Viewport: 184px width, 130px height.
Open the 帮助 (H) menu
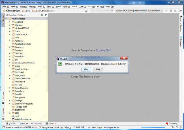110,6
